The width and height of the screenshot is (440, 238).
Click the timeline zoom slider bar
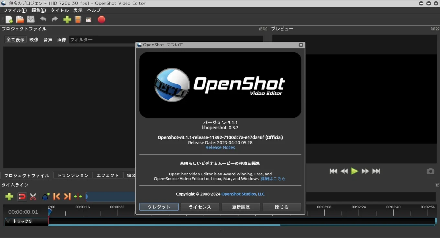tap(110, 196)
